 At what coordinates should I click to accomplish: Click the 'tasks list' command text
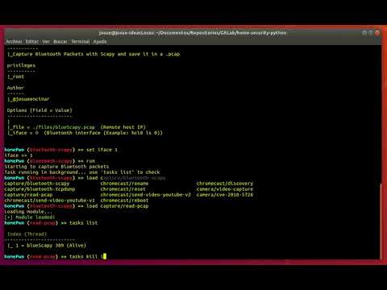click(x=83, y=223)
